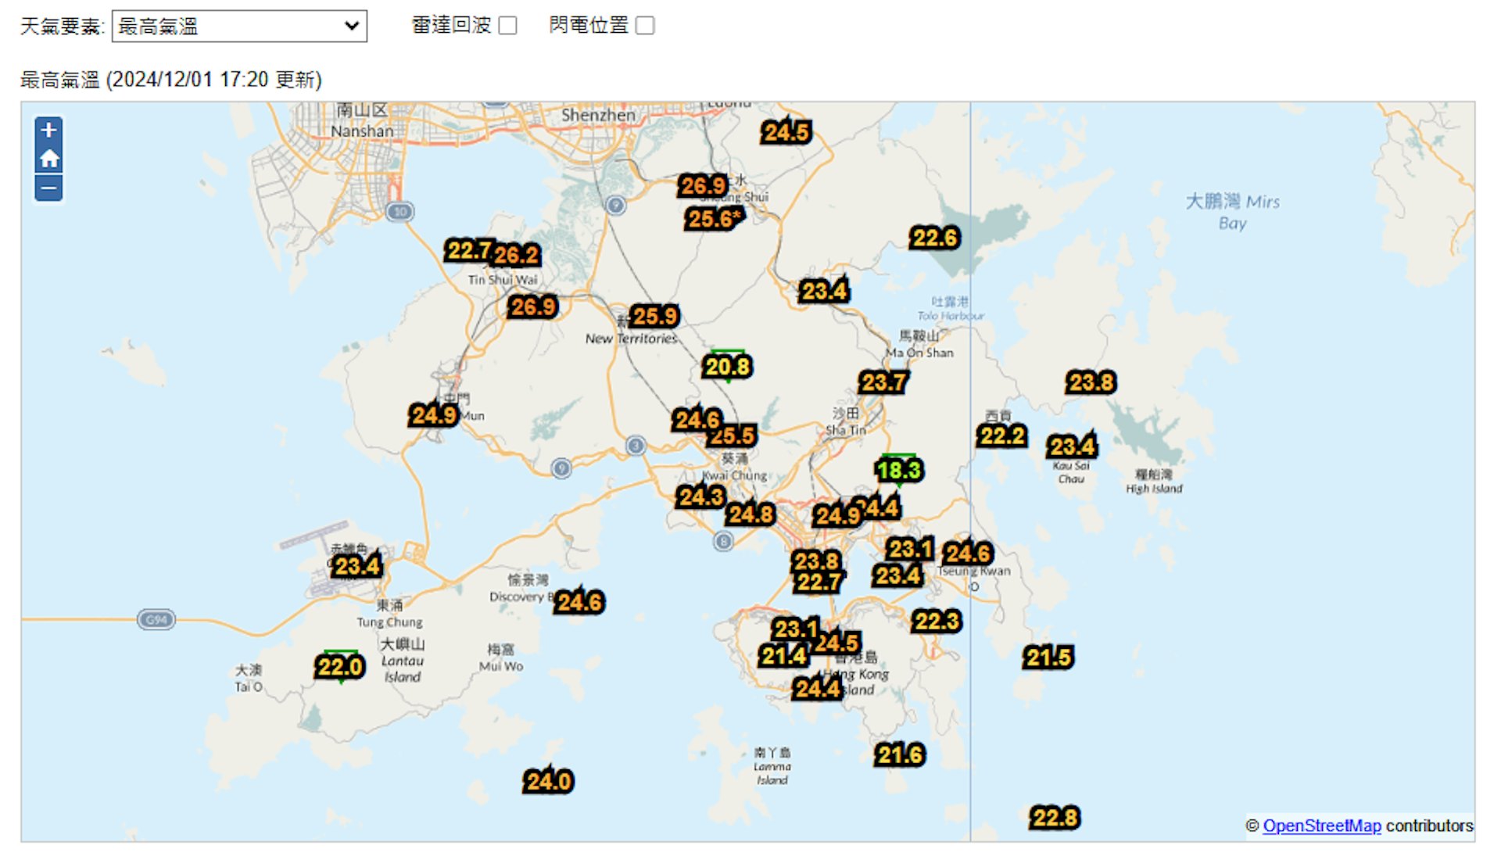Zoom in using the plus button

(48, 130)
